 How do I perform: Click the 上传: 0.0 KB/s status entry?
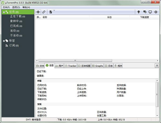click(111, 119)
